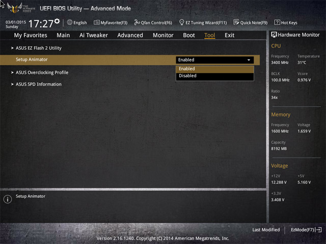Click the 17:27 clock display
This screenshot has width=326, height=244.
tap(41, 24)
